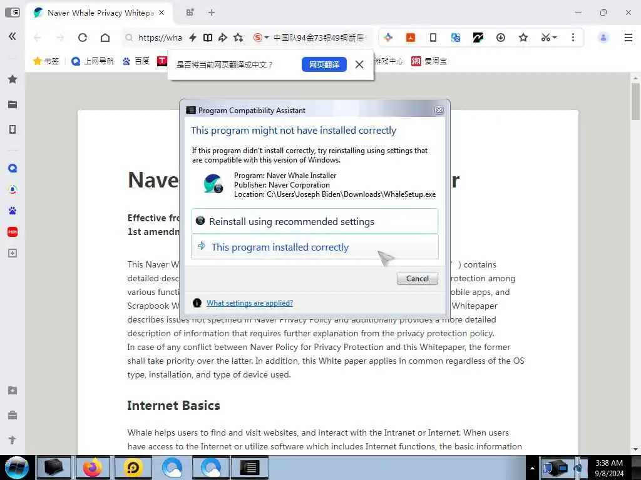Open the downloads toolbar icon
Viewport: 641px width, 480px height.
point(500,37)
